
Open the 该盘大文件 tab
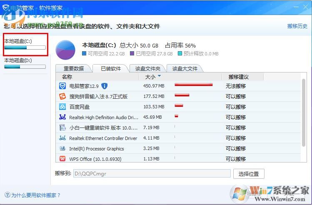[x=185, y=68]
